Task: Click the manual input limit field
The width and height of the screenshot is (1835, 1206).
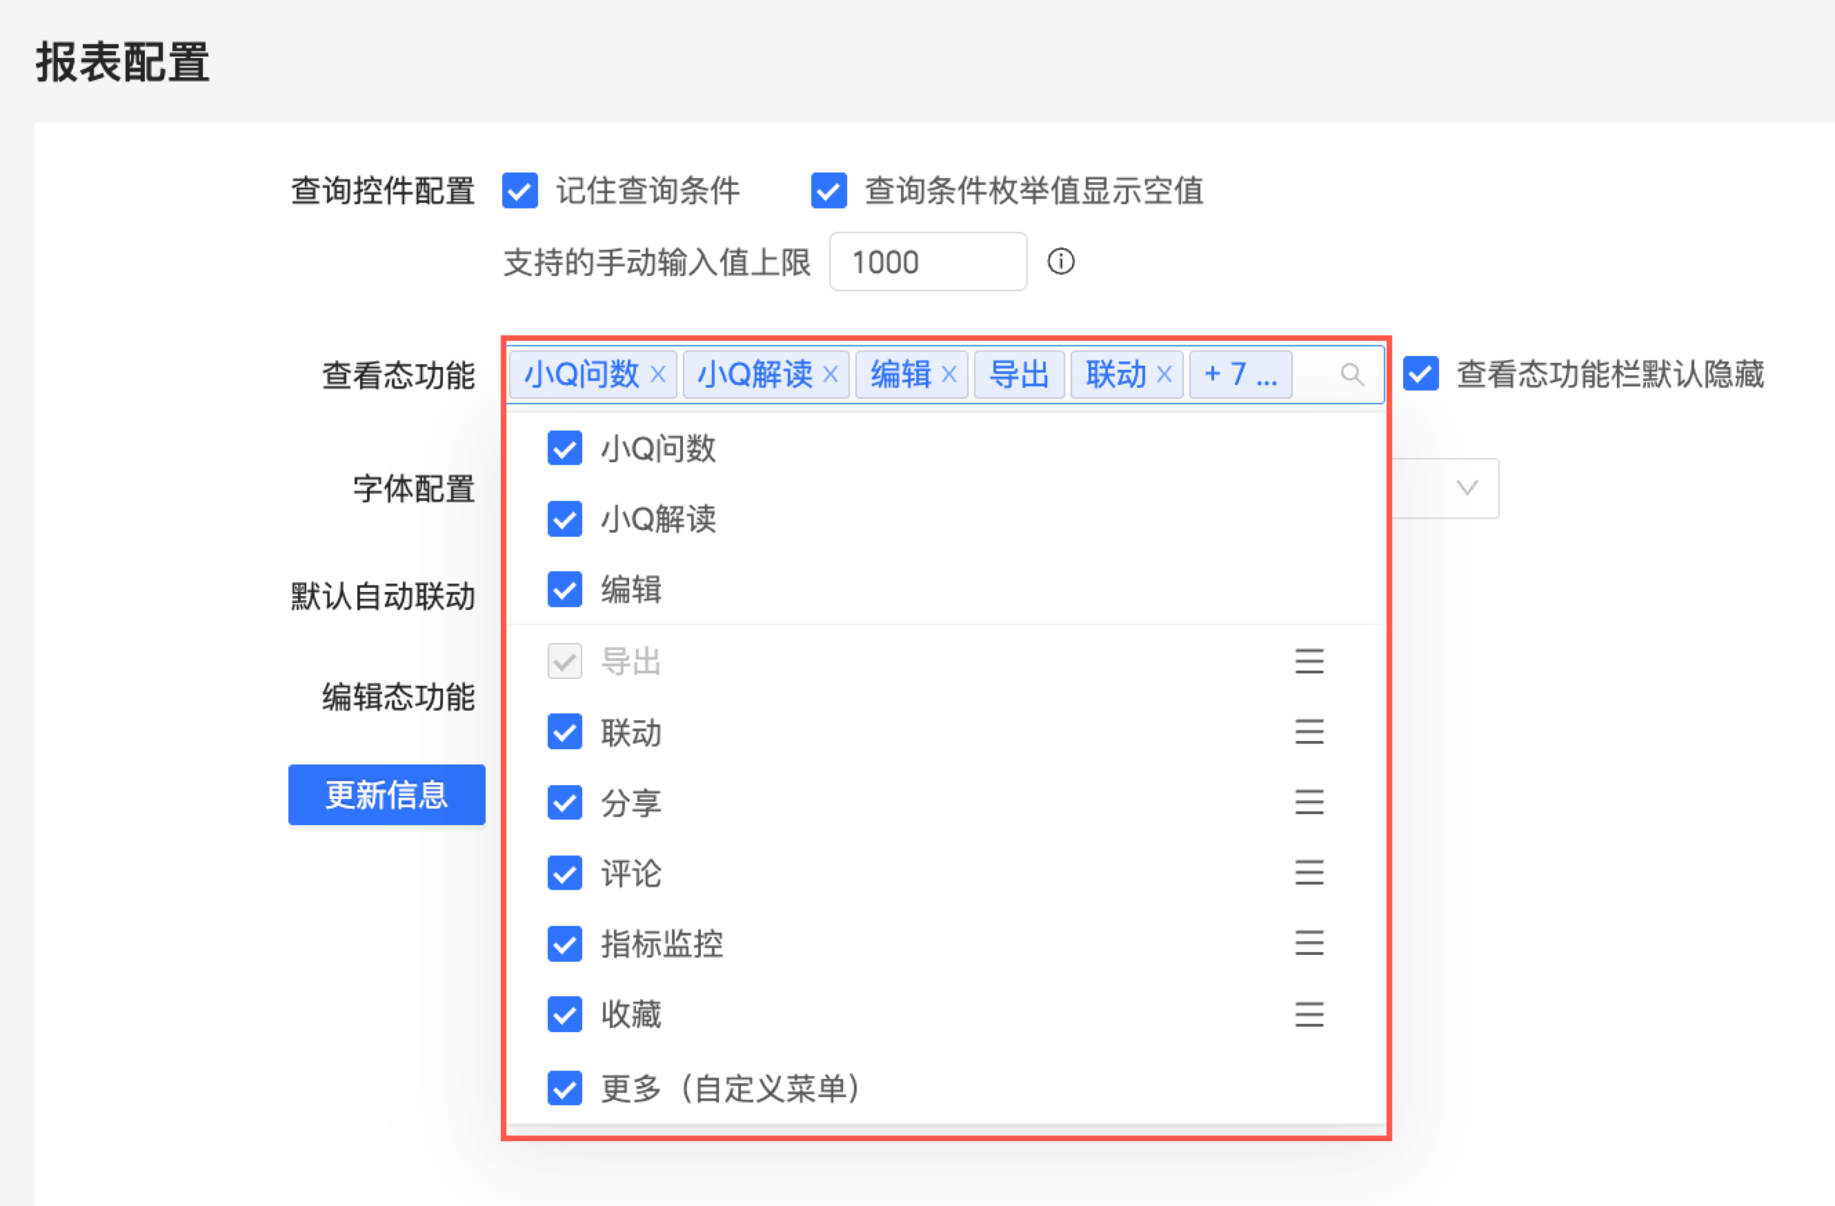Action: click(928, 262)
